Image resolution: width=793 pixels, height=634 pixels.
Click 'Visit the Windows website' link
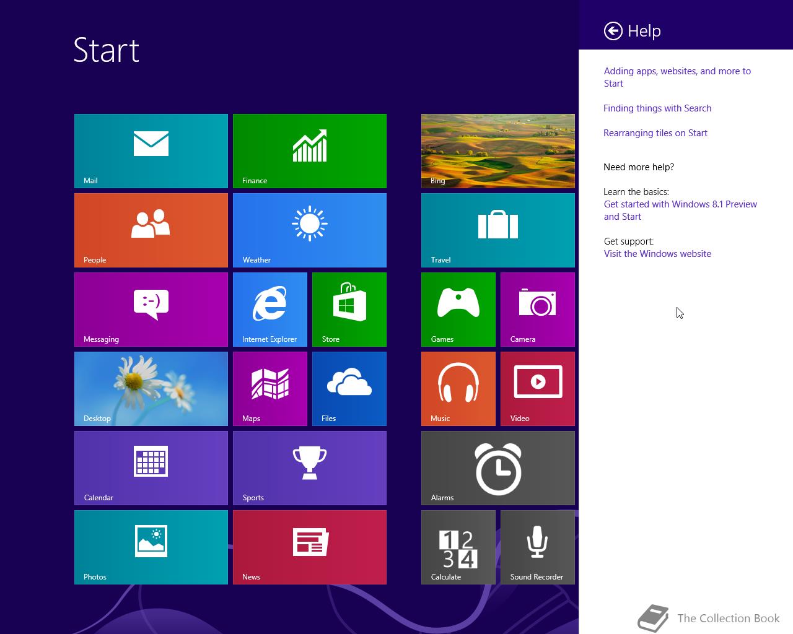coord(657,254)
